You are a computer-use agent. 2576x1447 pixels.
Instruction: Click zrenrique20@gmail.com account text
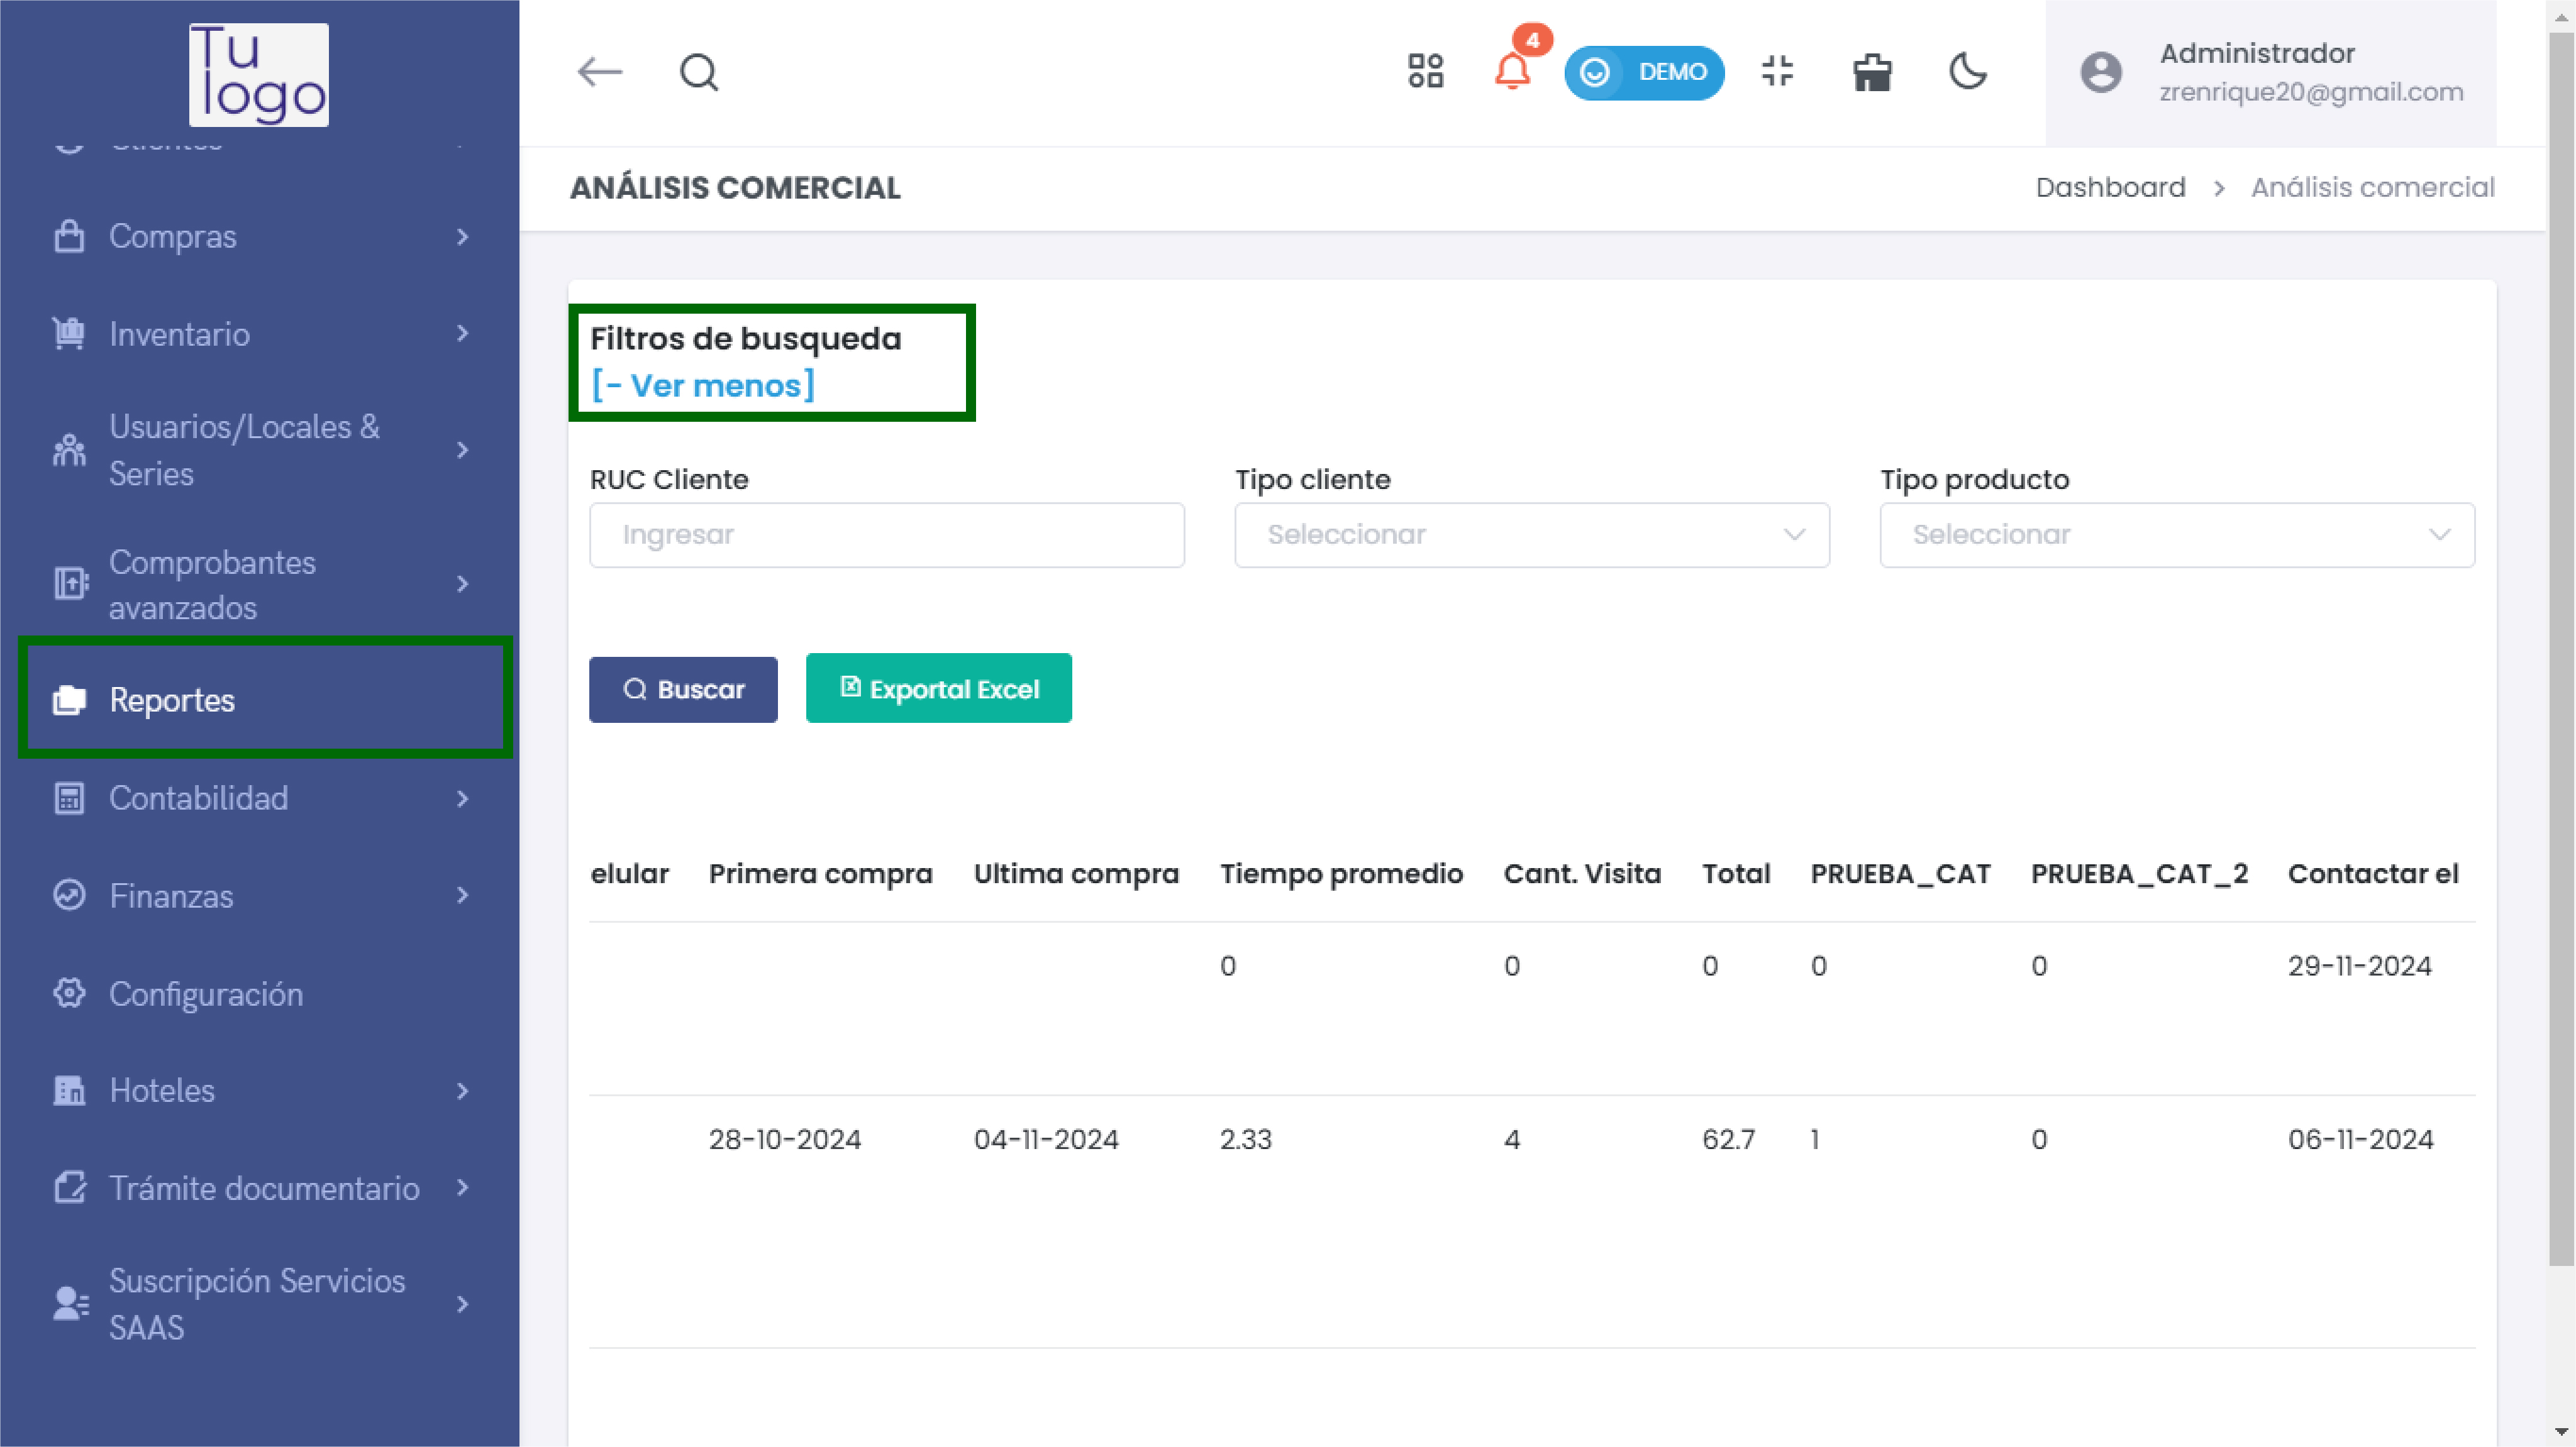point(2311,92)
